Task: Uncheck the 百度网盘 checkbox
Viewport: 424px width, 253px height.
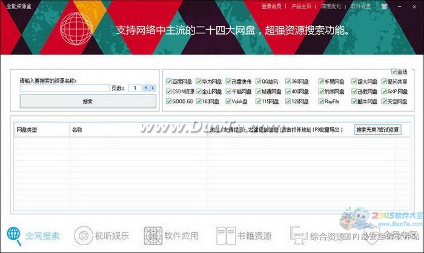Action: [x=169, y=81]
